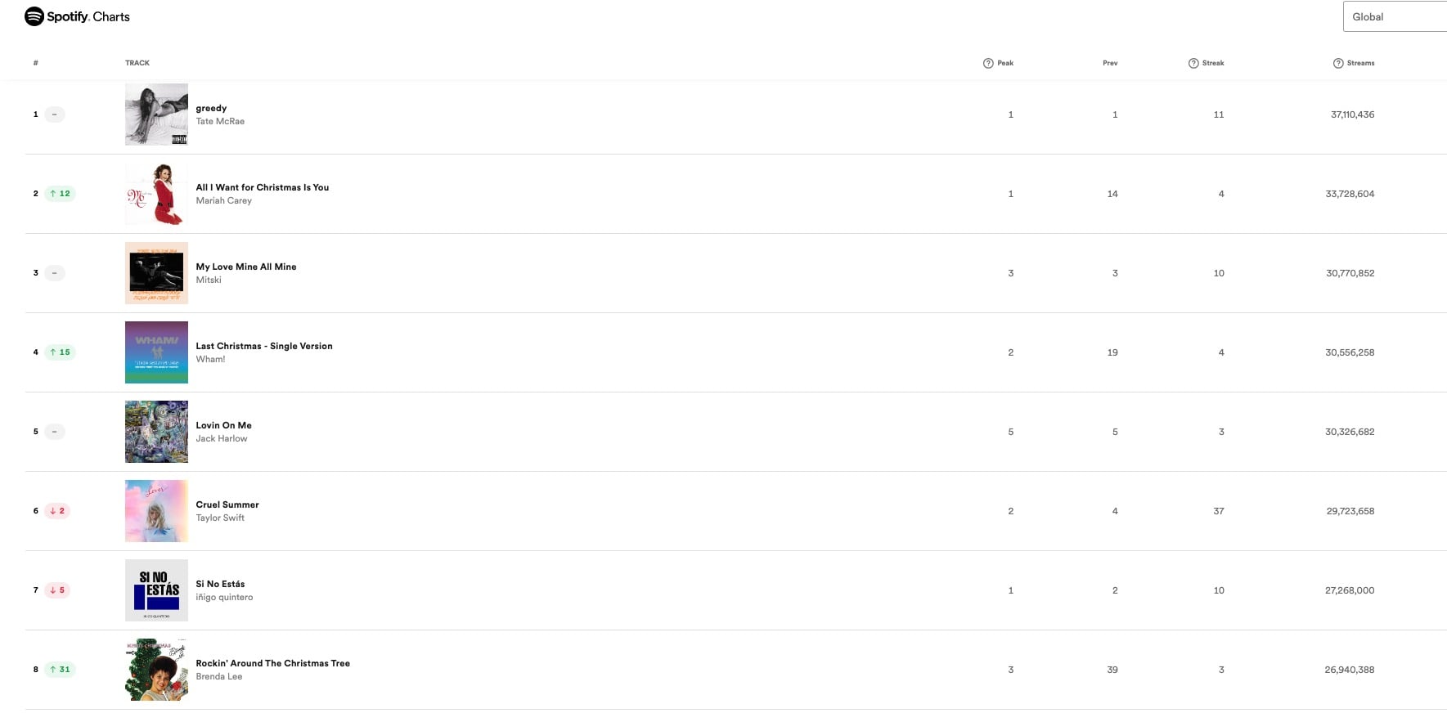Click the up 12 rank change badge

pos(60,194)
